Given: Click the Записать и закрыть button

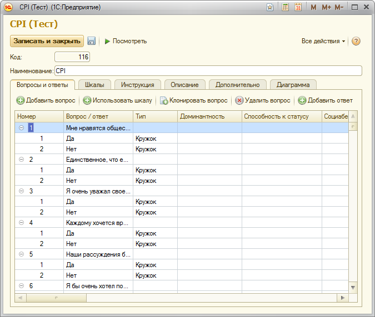Looking at the screenshot, I should [47, 41].
